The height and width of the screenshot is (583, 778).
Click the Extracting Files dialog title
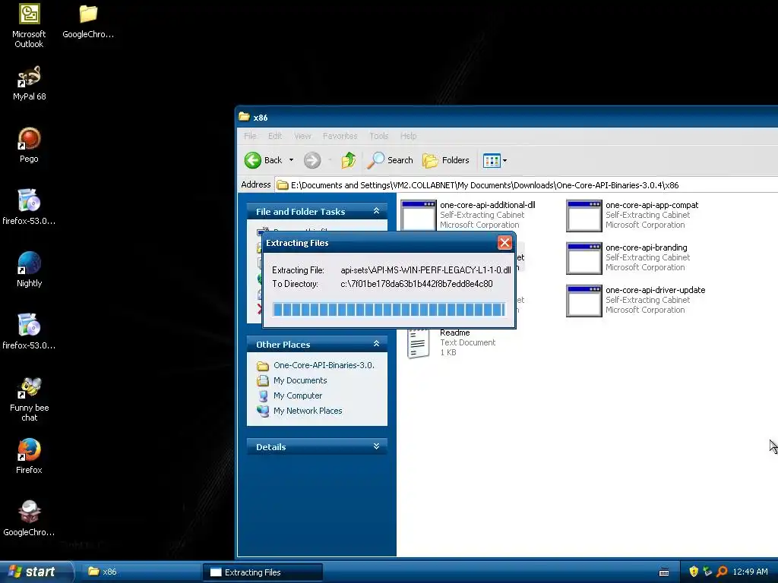pyautogui.click(x=297, y=243)
